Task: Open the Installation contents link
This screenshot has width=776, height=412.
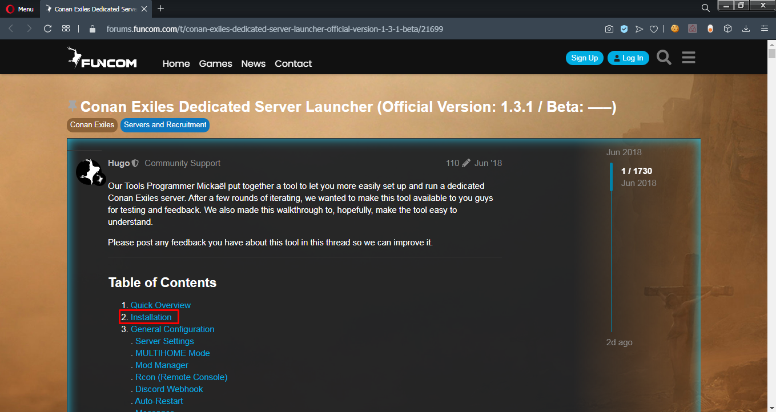Action: point(151,317)
